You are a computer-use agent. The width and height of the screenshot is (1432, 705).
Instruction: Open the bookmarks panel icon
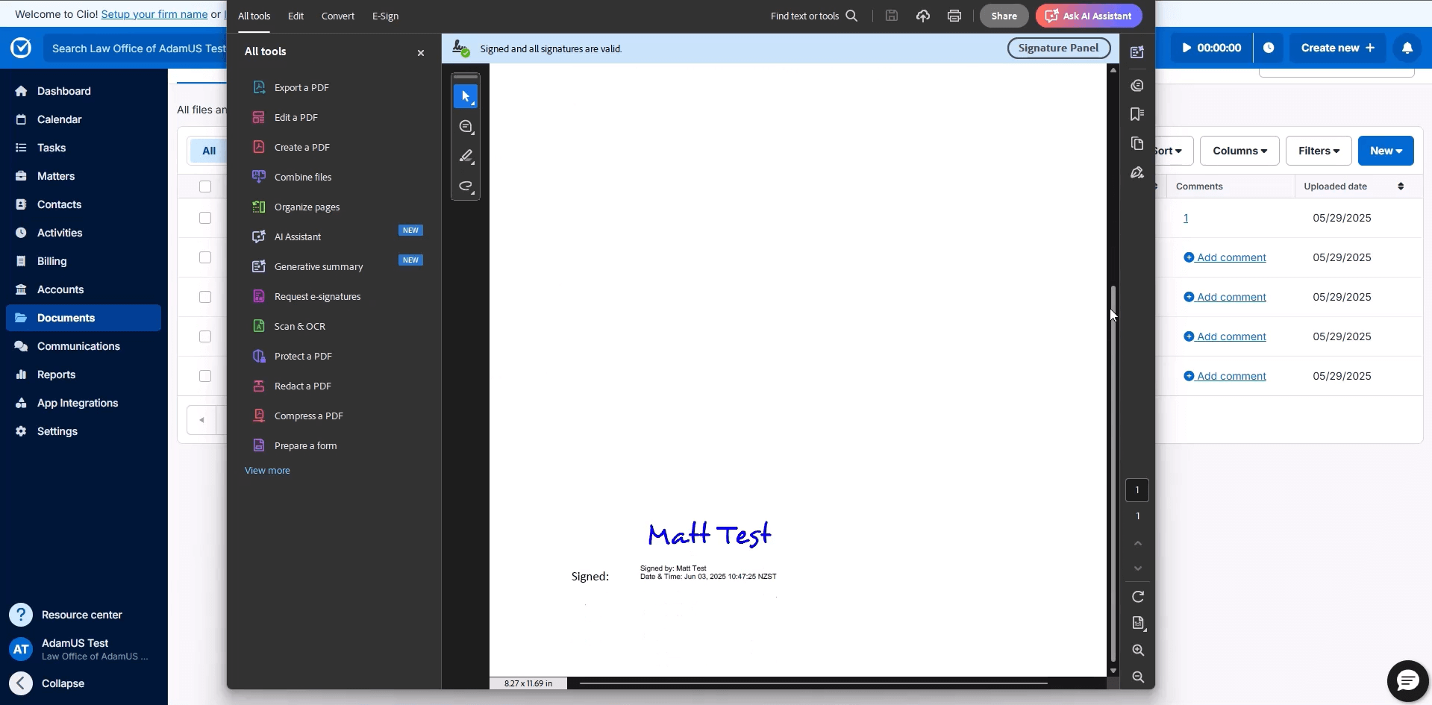pos(1137,114)
